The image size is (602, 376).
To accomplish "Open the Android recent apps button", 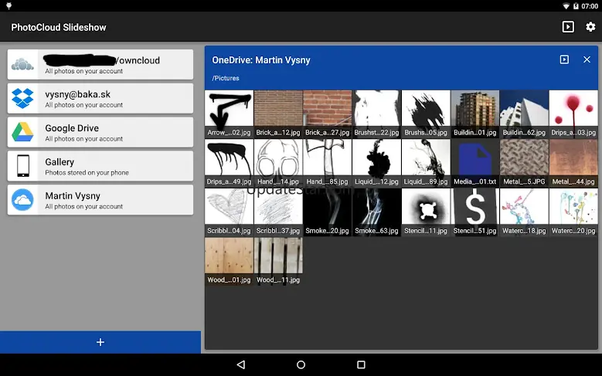I will pyautogui.click(x=361, y=364).
